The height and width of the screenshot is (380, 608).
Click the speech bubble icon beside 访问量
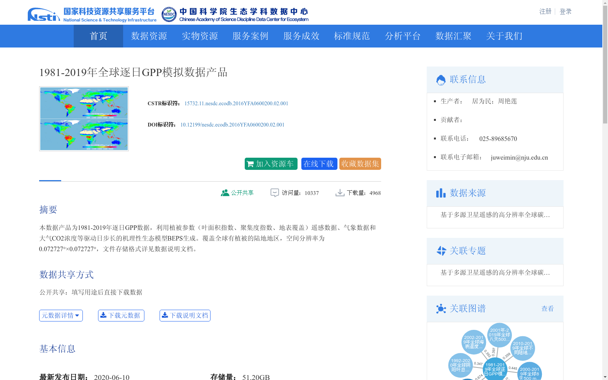click(274, 193)
